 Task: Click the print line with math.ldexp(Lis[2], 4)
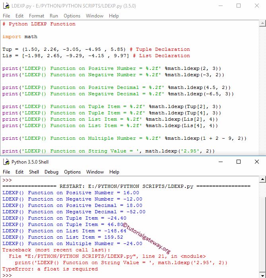point(110,119)
